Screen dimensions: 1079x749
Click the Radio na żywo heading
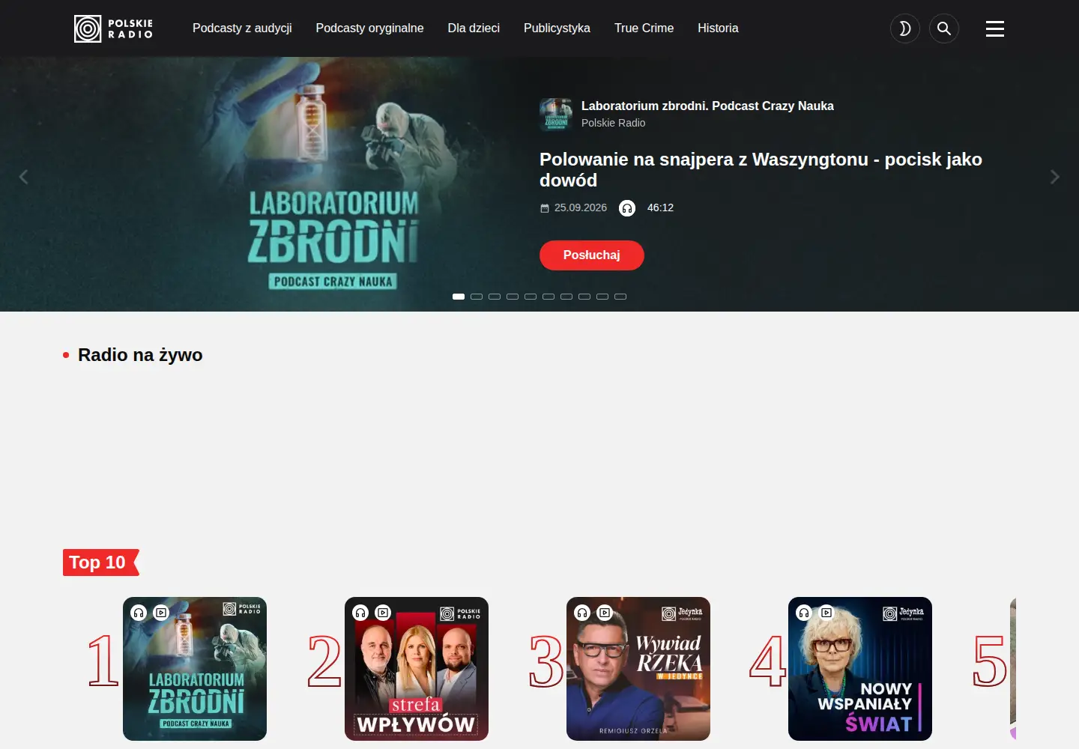coord(140,355)
